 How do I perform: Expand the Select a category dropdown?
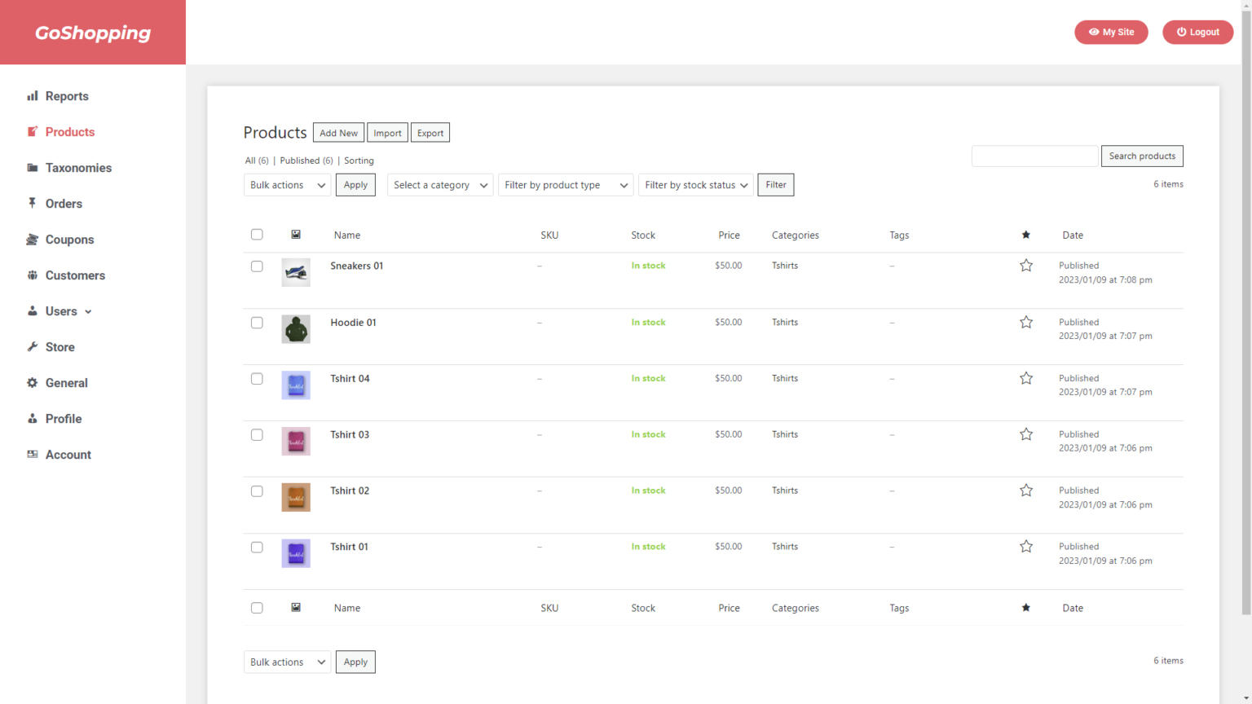(440, 185)
